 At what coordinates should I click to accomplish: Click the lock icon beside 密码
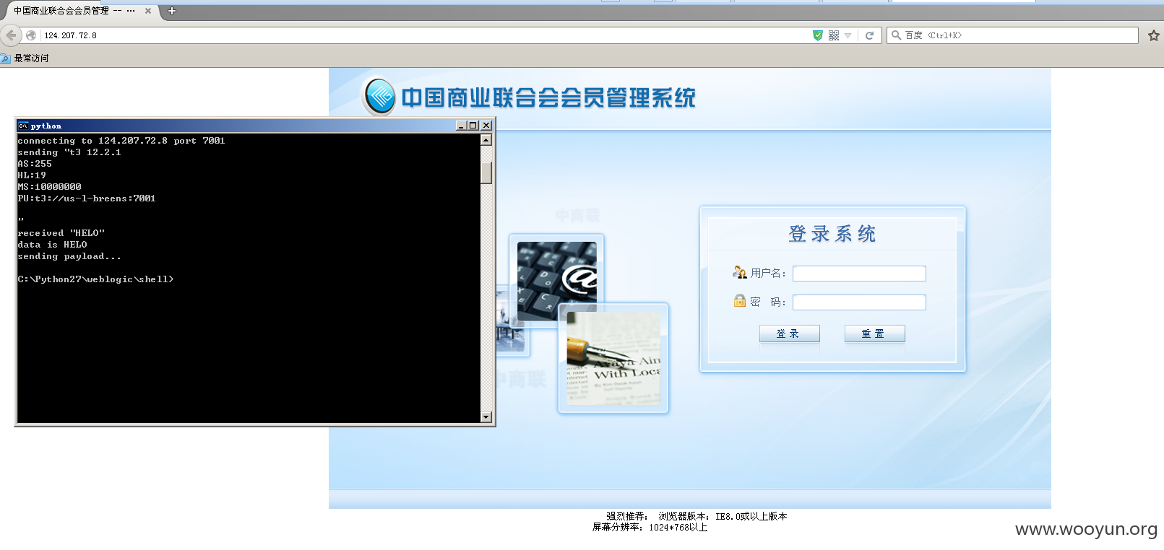(739, 301)
